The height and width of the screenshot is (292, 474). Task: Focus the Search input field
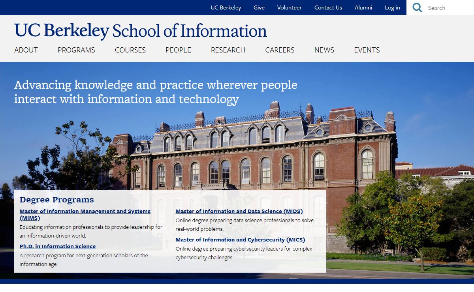click(450, 7)
